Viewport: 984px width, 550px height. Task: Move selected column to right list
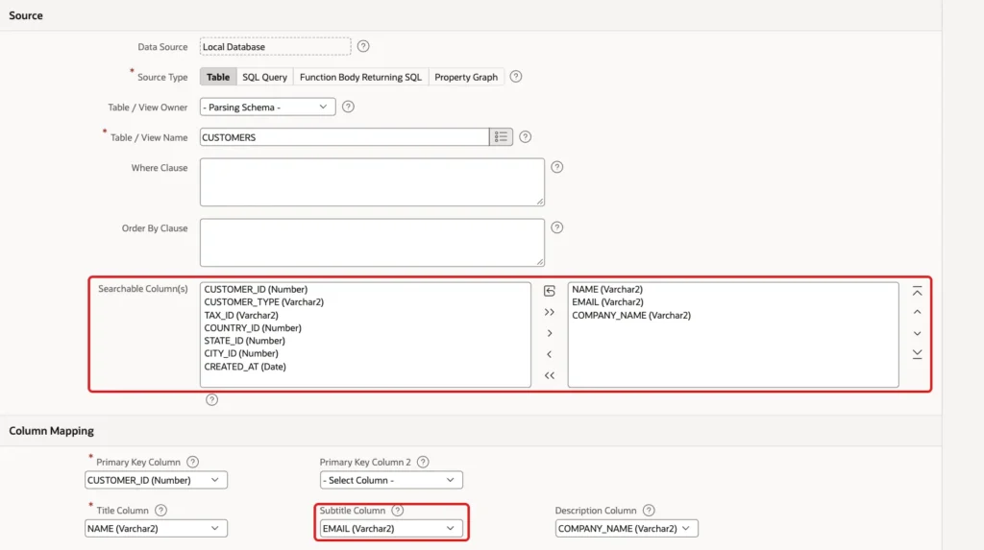[549, 333]
